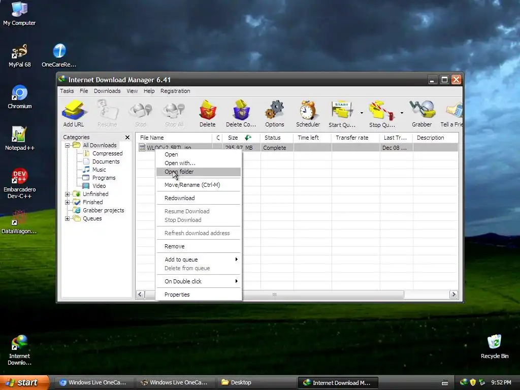This screenshot has height=390, width=520.
Task: Open MyPal 68 desktop icon
Action: click(20, 55)
